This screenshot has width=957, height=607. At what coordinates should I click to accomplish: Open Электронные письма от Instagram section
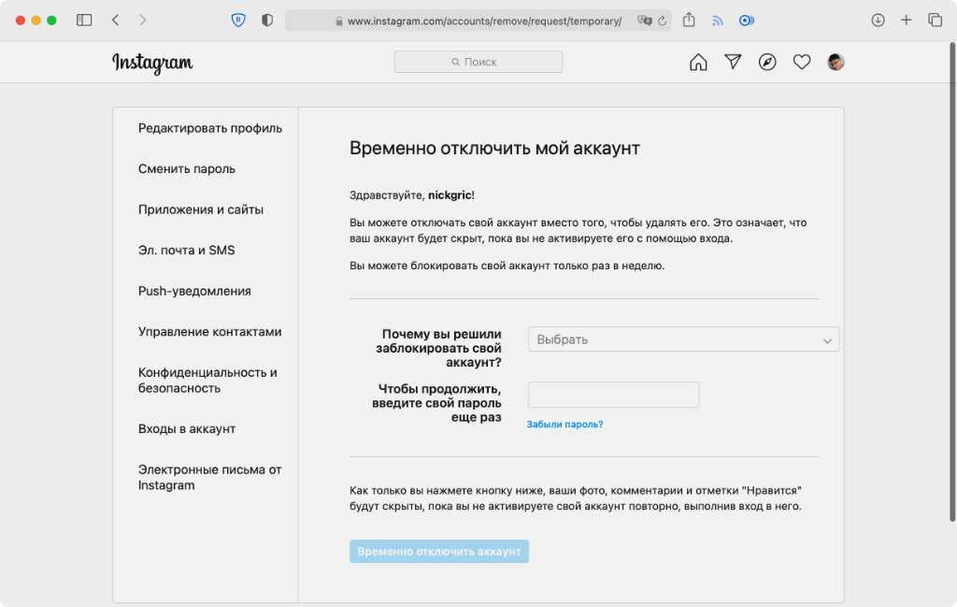[209, 478]
